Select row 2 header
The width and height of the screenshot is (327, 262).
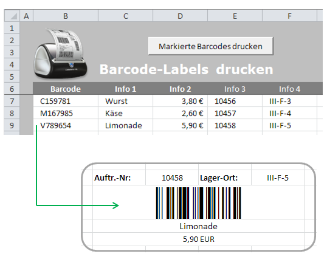point(12,40)
